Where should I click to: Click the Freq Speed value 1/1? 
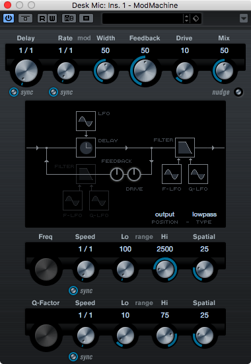[85, 249]
